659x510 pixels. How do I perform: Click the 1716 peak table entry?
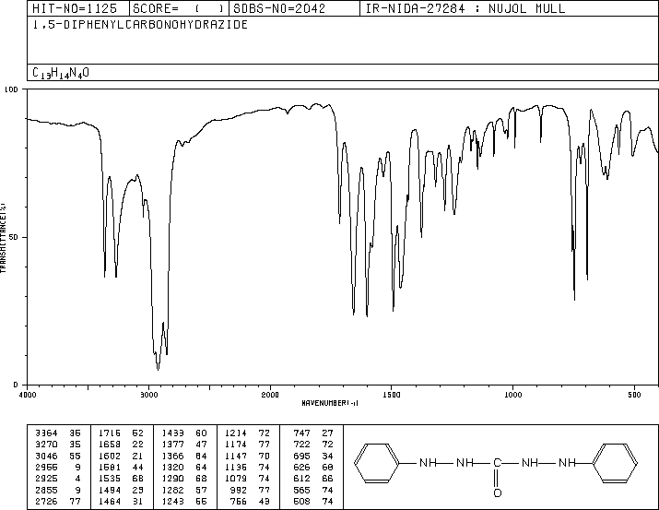pos(121,433)
